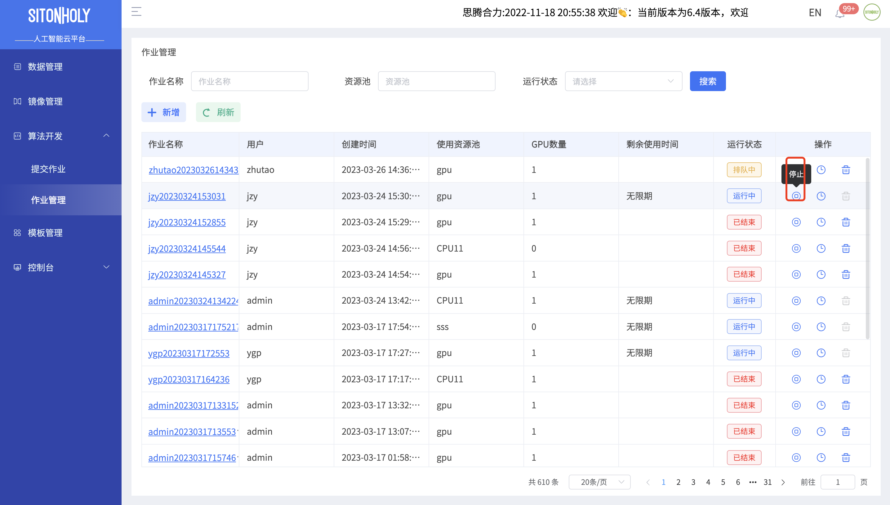Collapse the sidebar via hamburger icon

[x=136, y=12]
